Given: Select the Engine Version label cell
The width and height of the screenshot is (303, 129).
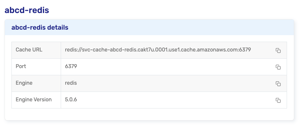Looking at the screenshot, I should click(36, 100).
